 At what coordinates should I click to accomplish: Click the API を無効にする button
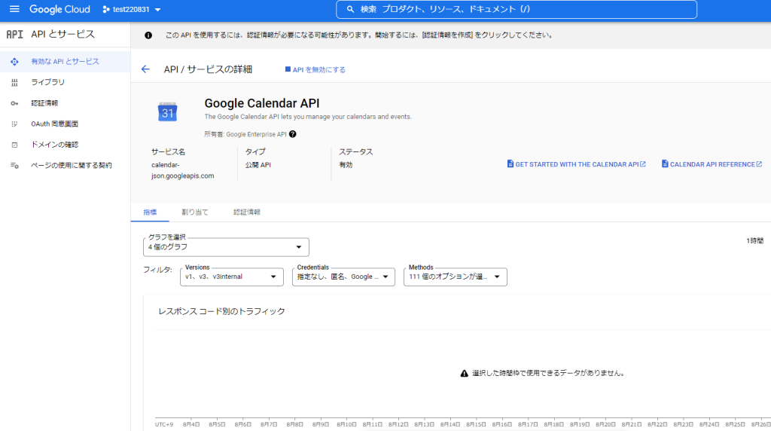[315, 69]
